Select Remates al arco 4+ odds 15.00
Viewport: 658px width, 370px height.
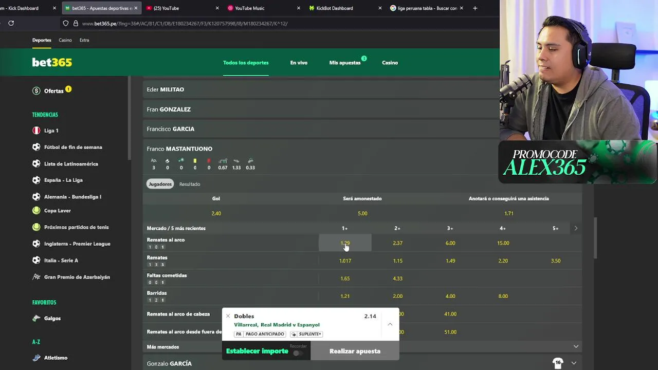(503, 243)
